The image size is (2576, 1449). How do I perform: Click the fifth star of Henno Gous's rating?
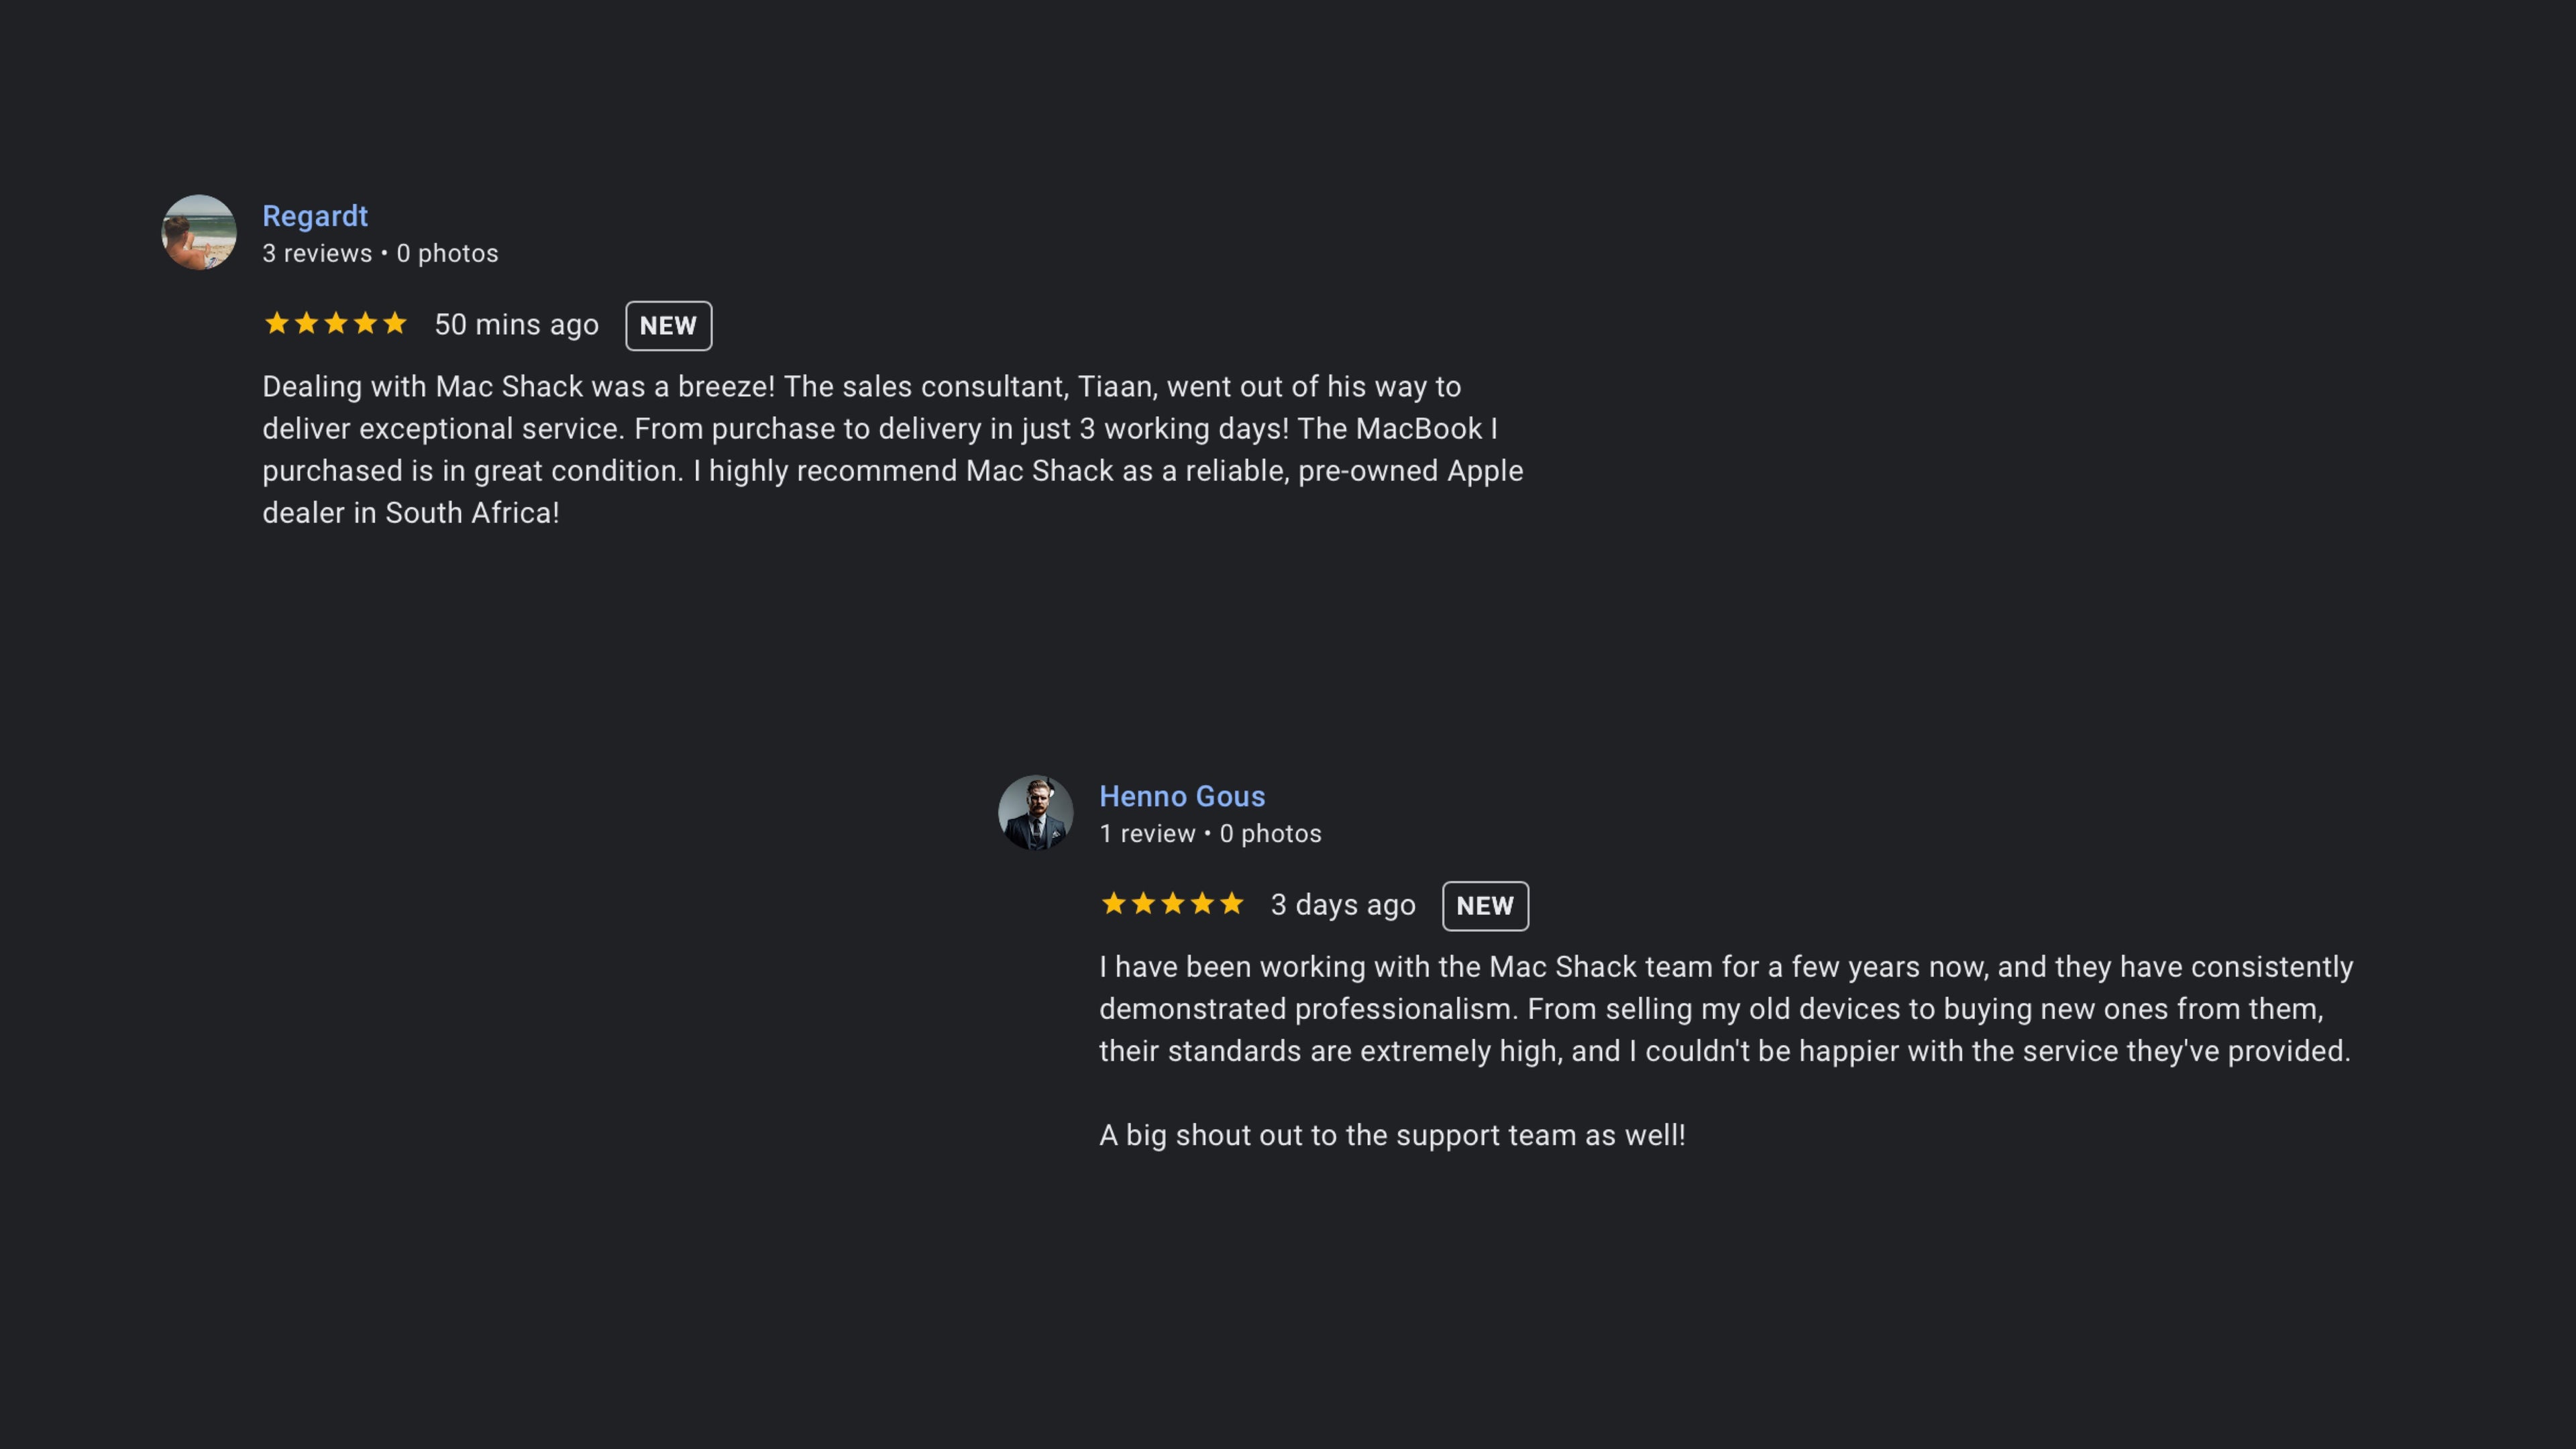tap(1231, 903)
